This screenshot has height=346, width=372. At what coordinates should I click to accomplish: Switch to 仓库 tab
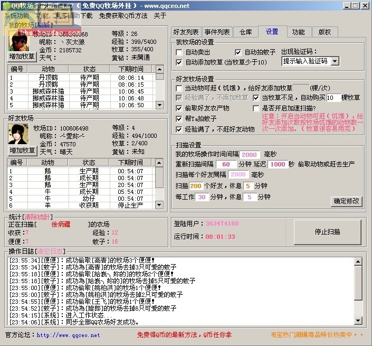[245, 32]
